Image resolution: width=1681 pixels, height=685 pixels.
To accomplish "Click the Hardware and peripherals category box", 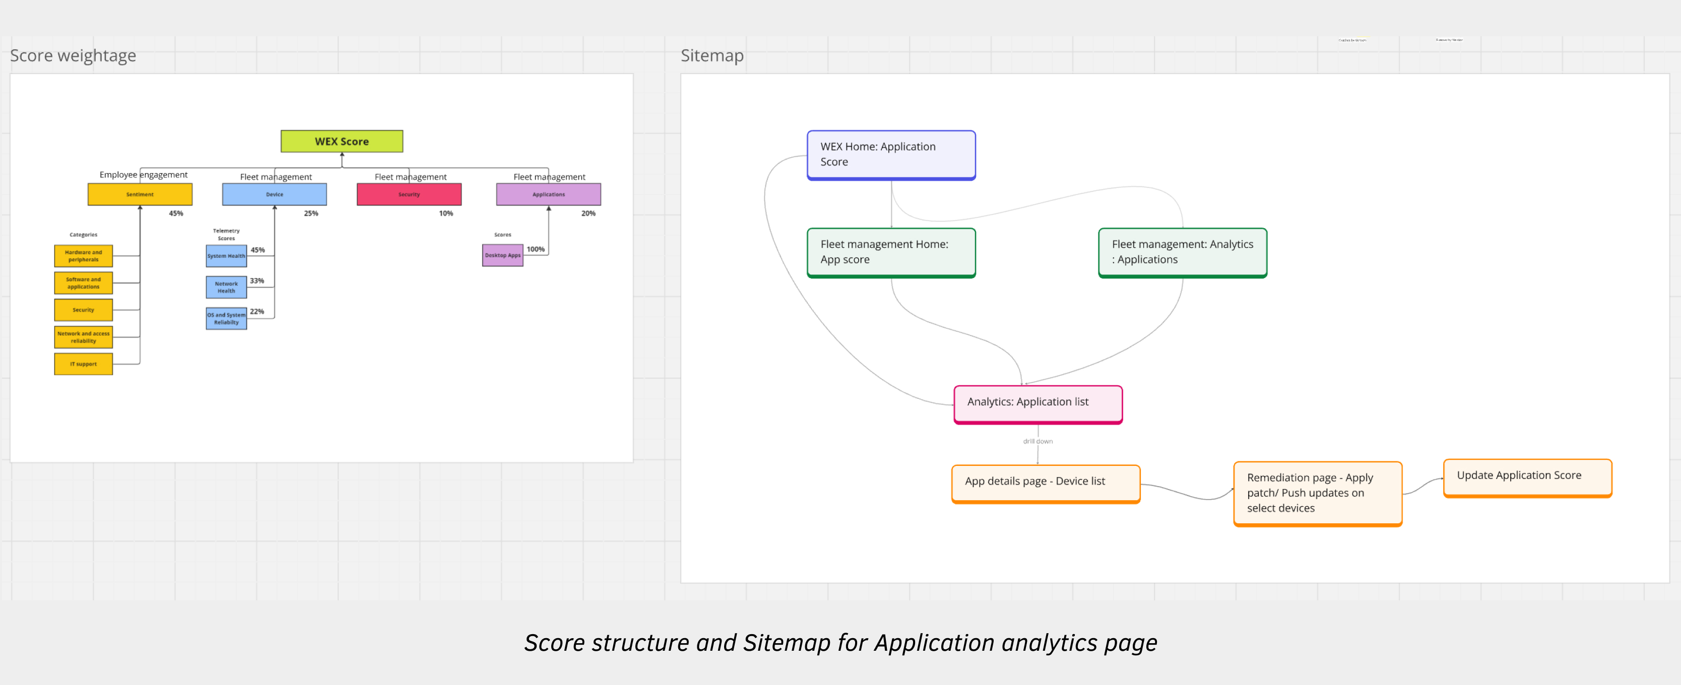I will click(x=83, y=256).
